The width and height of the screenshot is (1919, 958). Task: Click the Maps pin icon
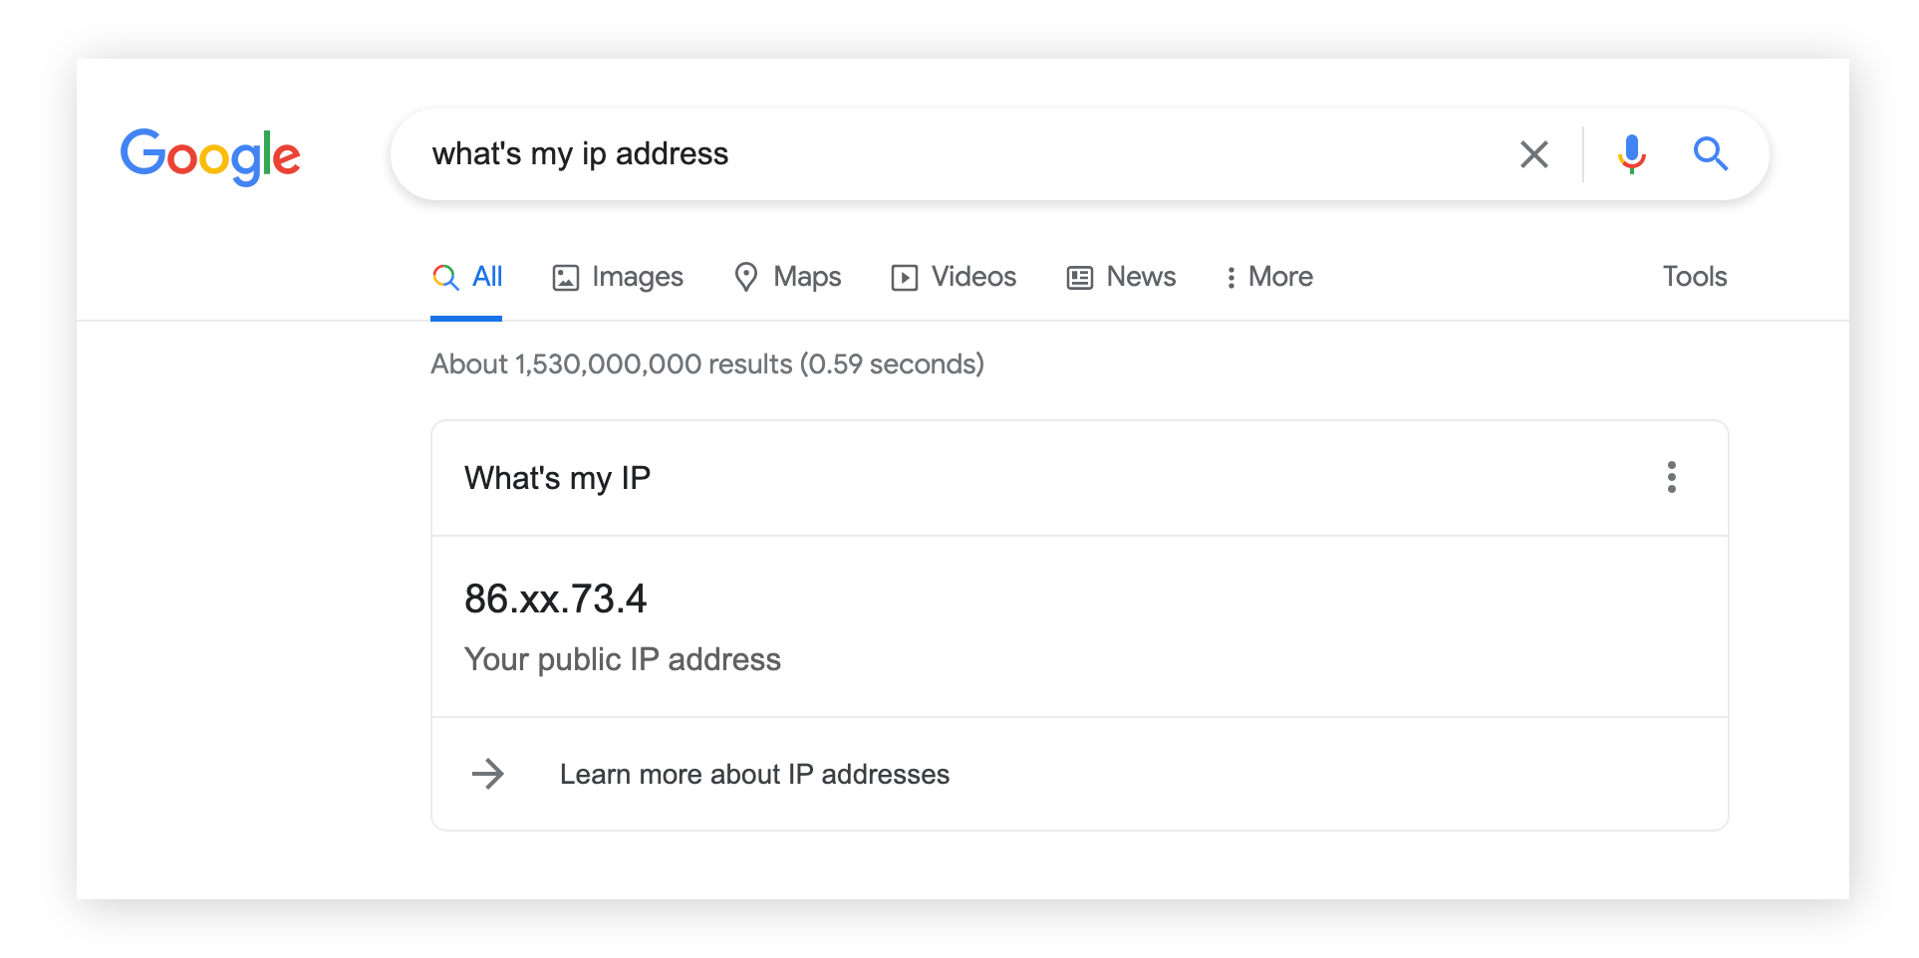pos(747,277)
